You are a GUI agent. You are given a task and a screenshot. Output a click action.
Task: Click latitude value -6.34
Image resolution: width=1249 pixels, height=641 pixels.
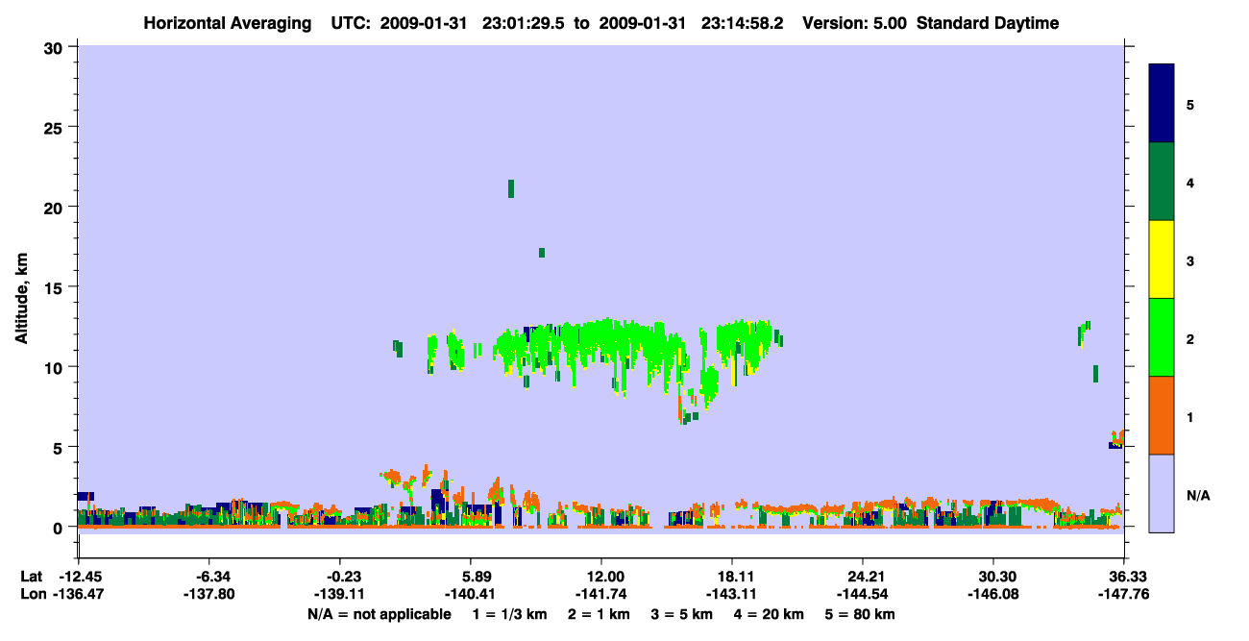pyautogui.click(x=209, y=577)
